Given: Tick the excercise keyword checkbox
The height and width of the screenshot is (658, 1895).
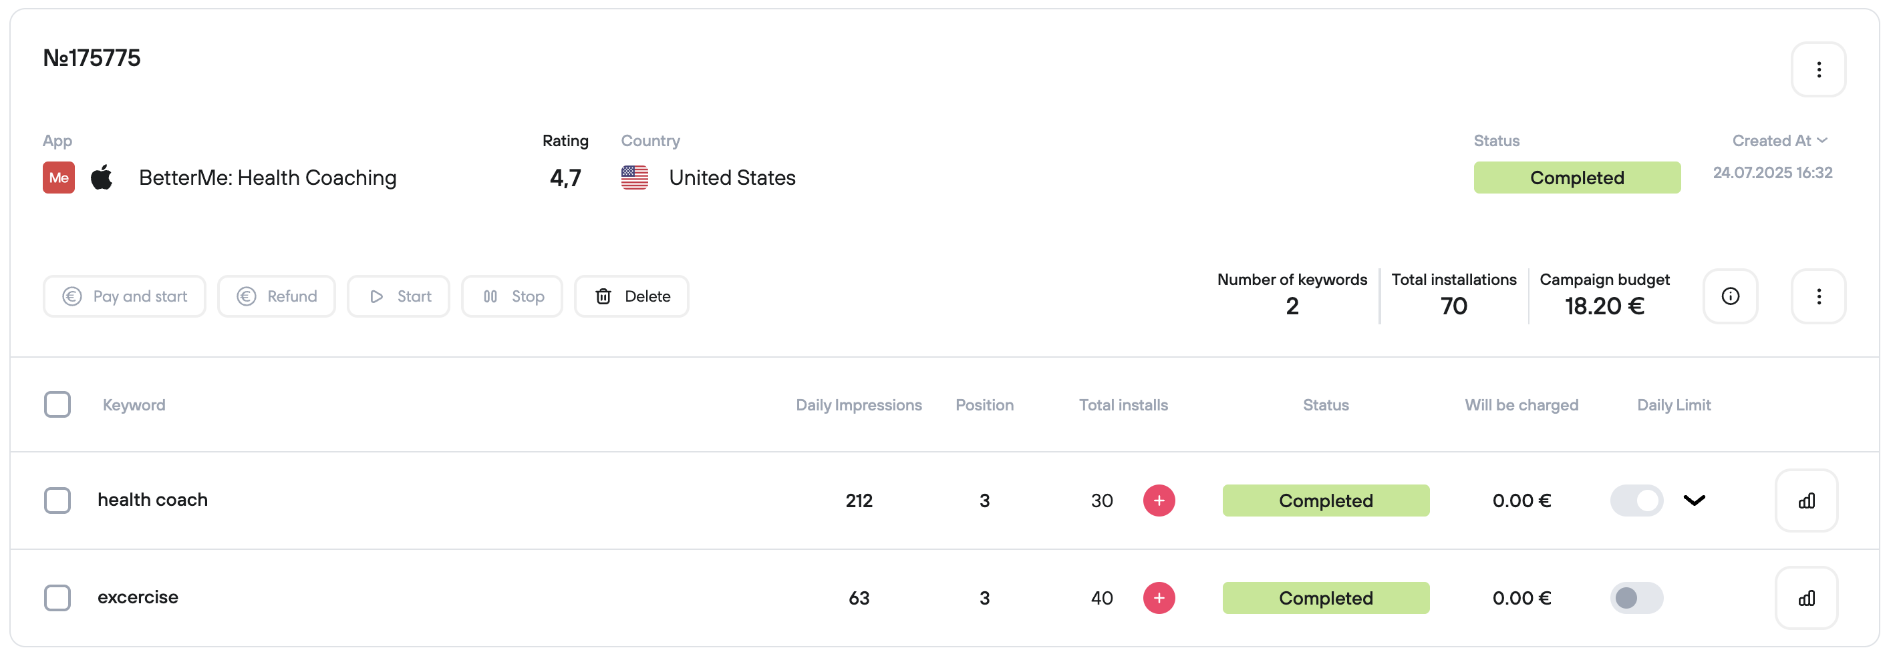Looking at the screenshot, I should tap(57, 599).
